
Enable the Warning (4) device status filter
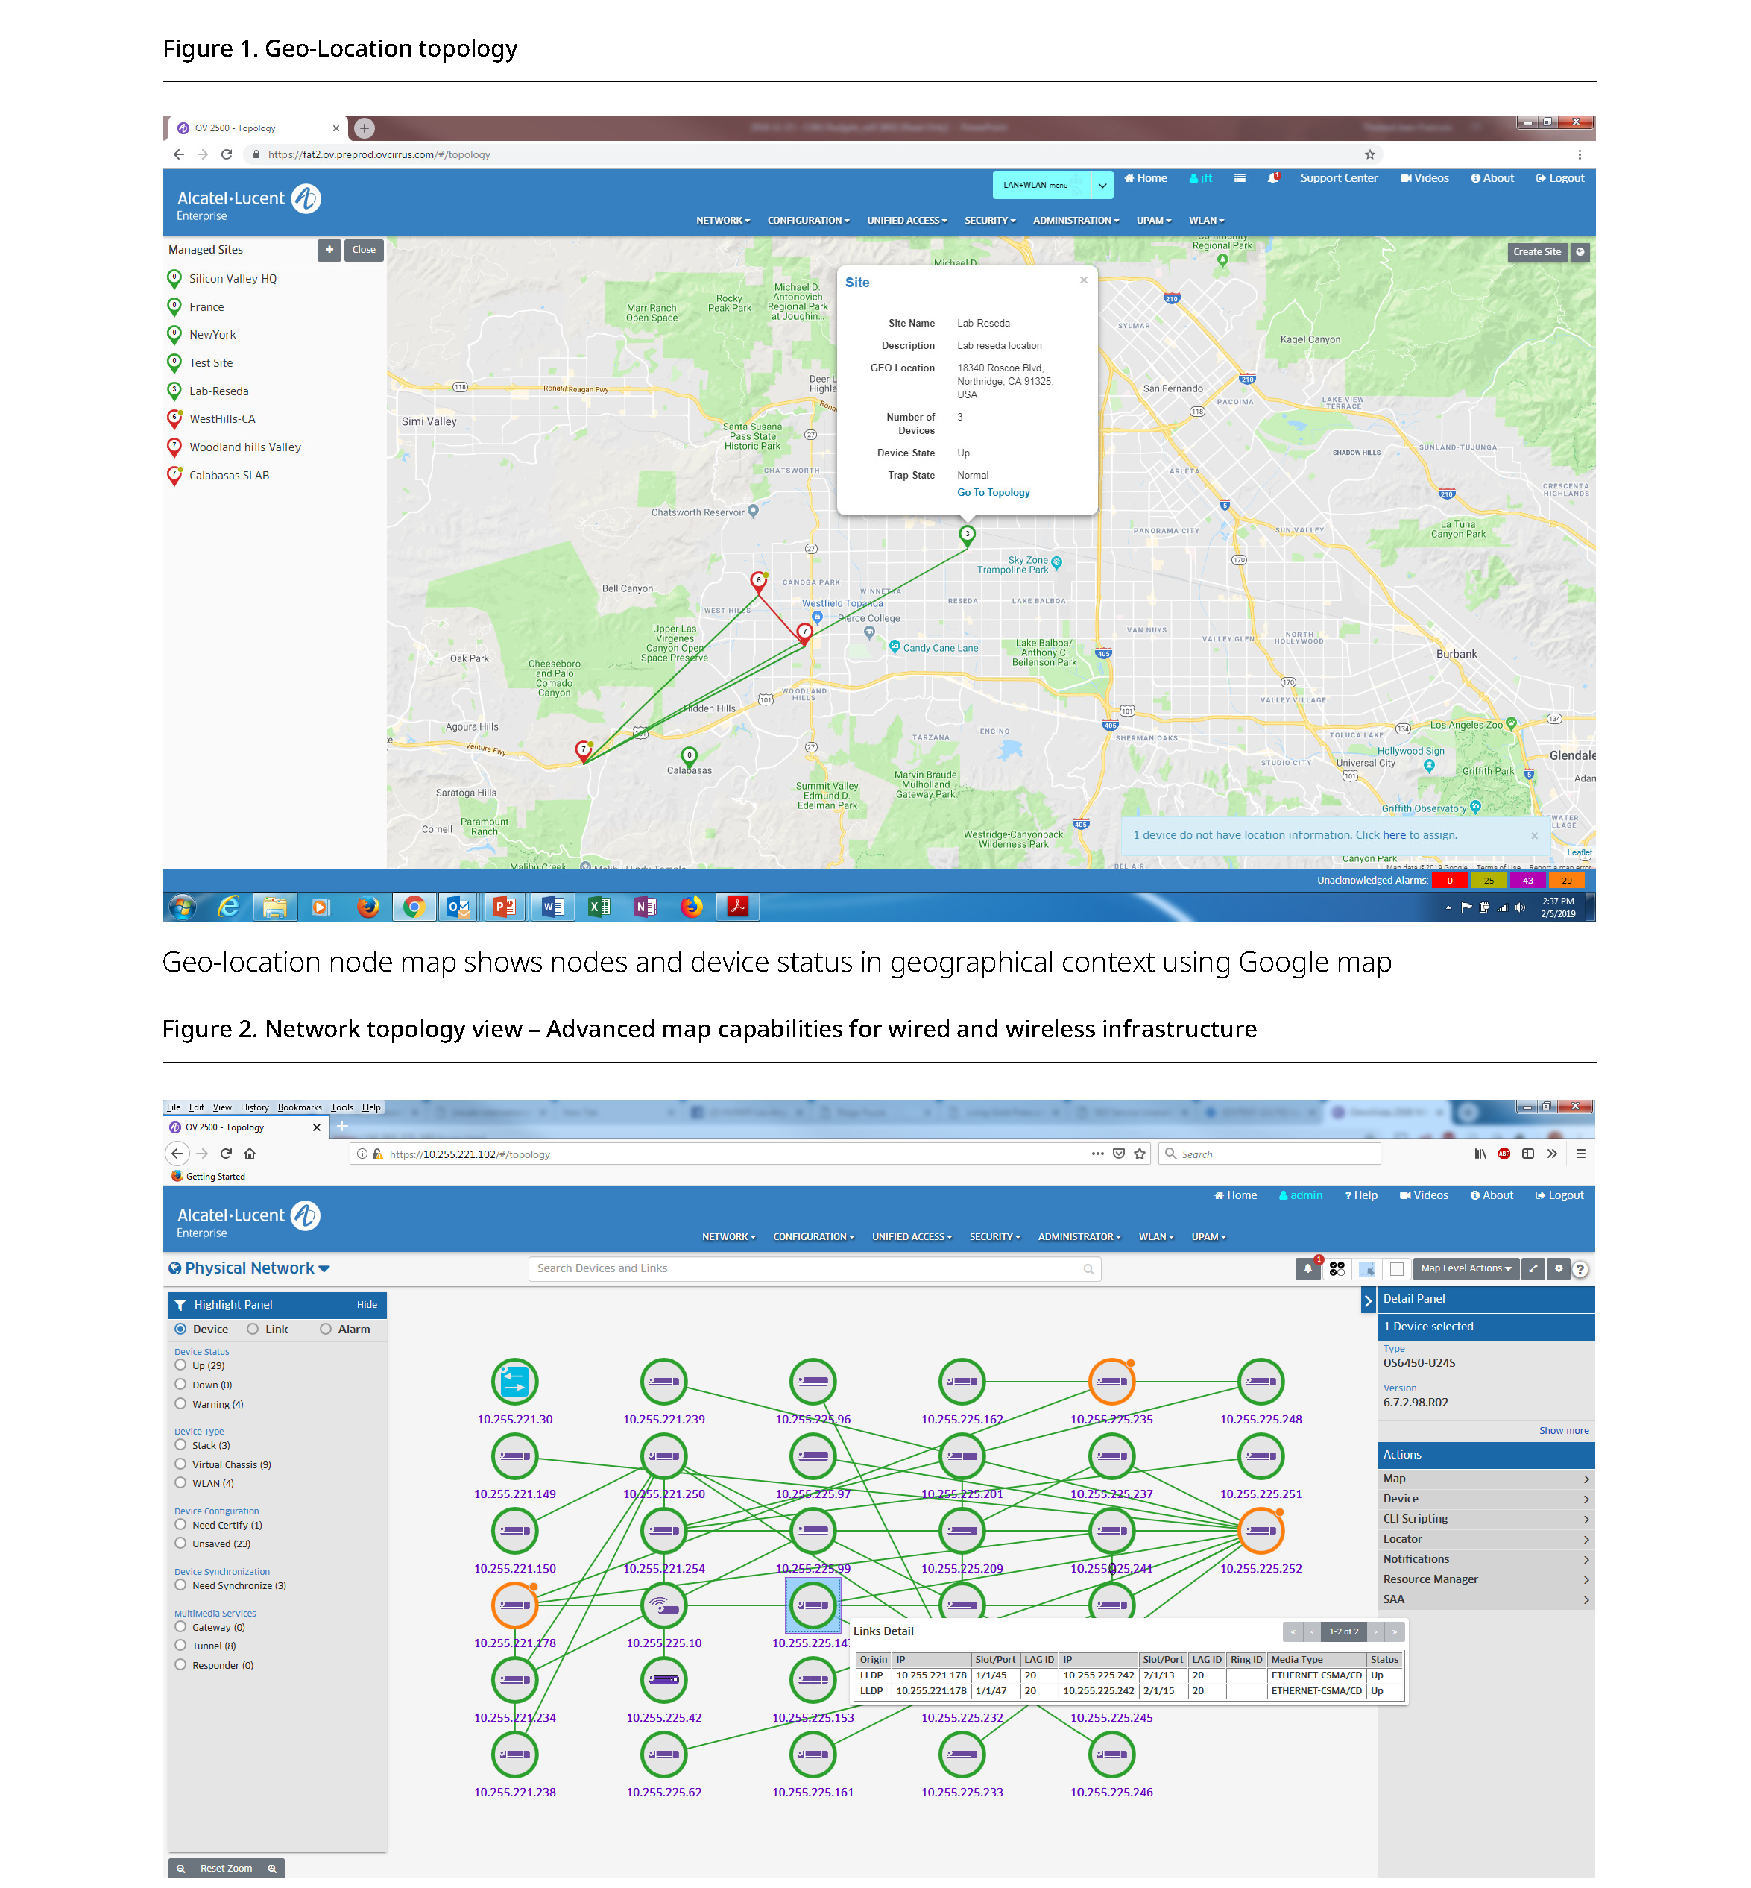181,1403
